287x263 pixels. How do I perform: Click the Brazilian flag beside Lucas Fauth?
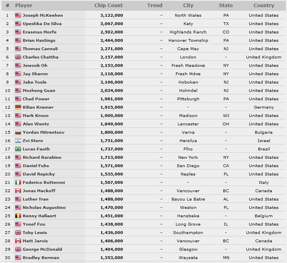pos(18,149)
